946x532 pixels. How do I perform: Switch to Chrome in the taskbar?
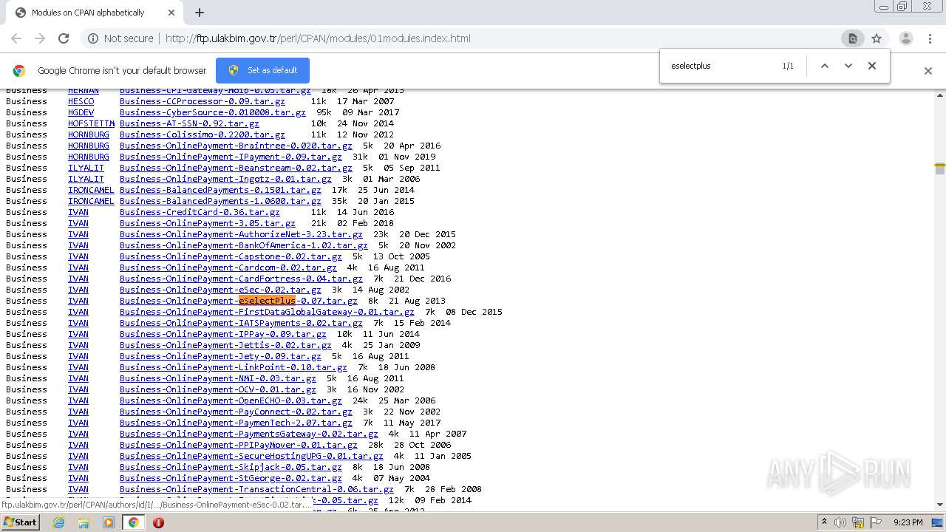(133, 522)
